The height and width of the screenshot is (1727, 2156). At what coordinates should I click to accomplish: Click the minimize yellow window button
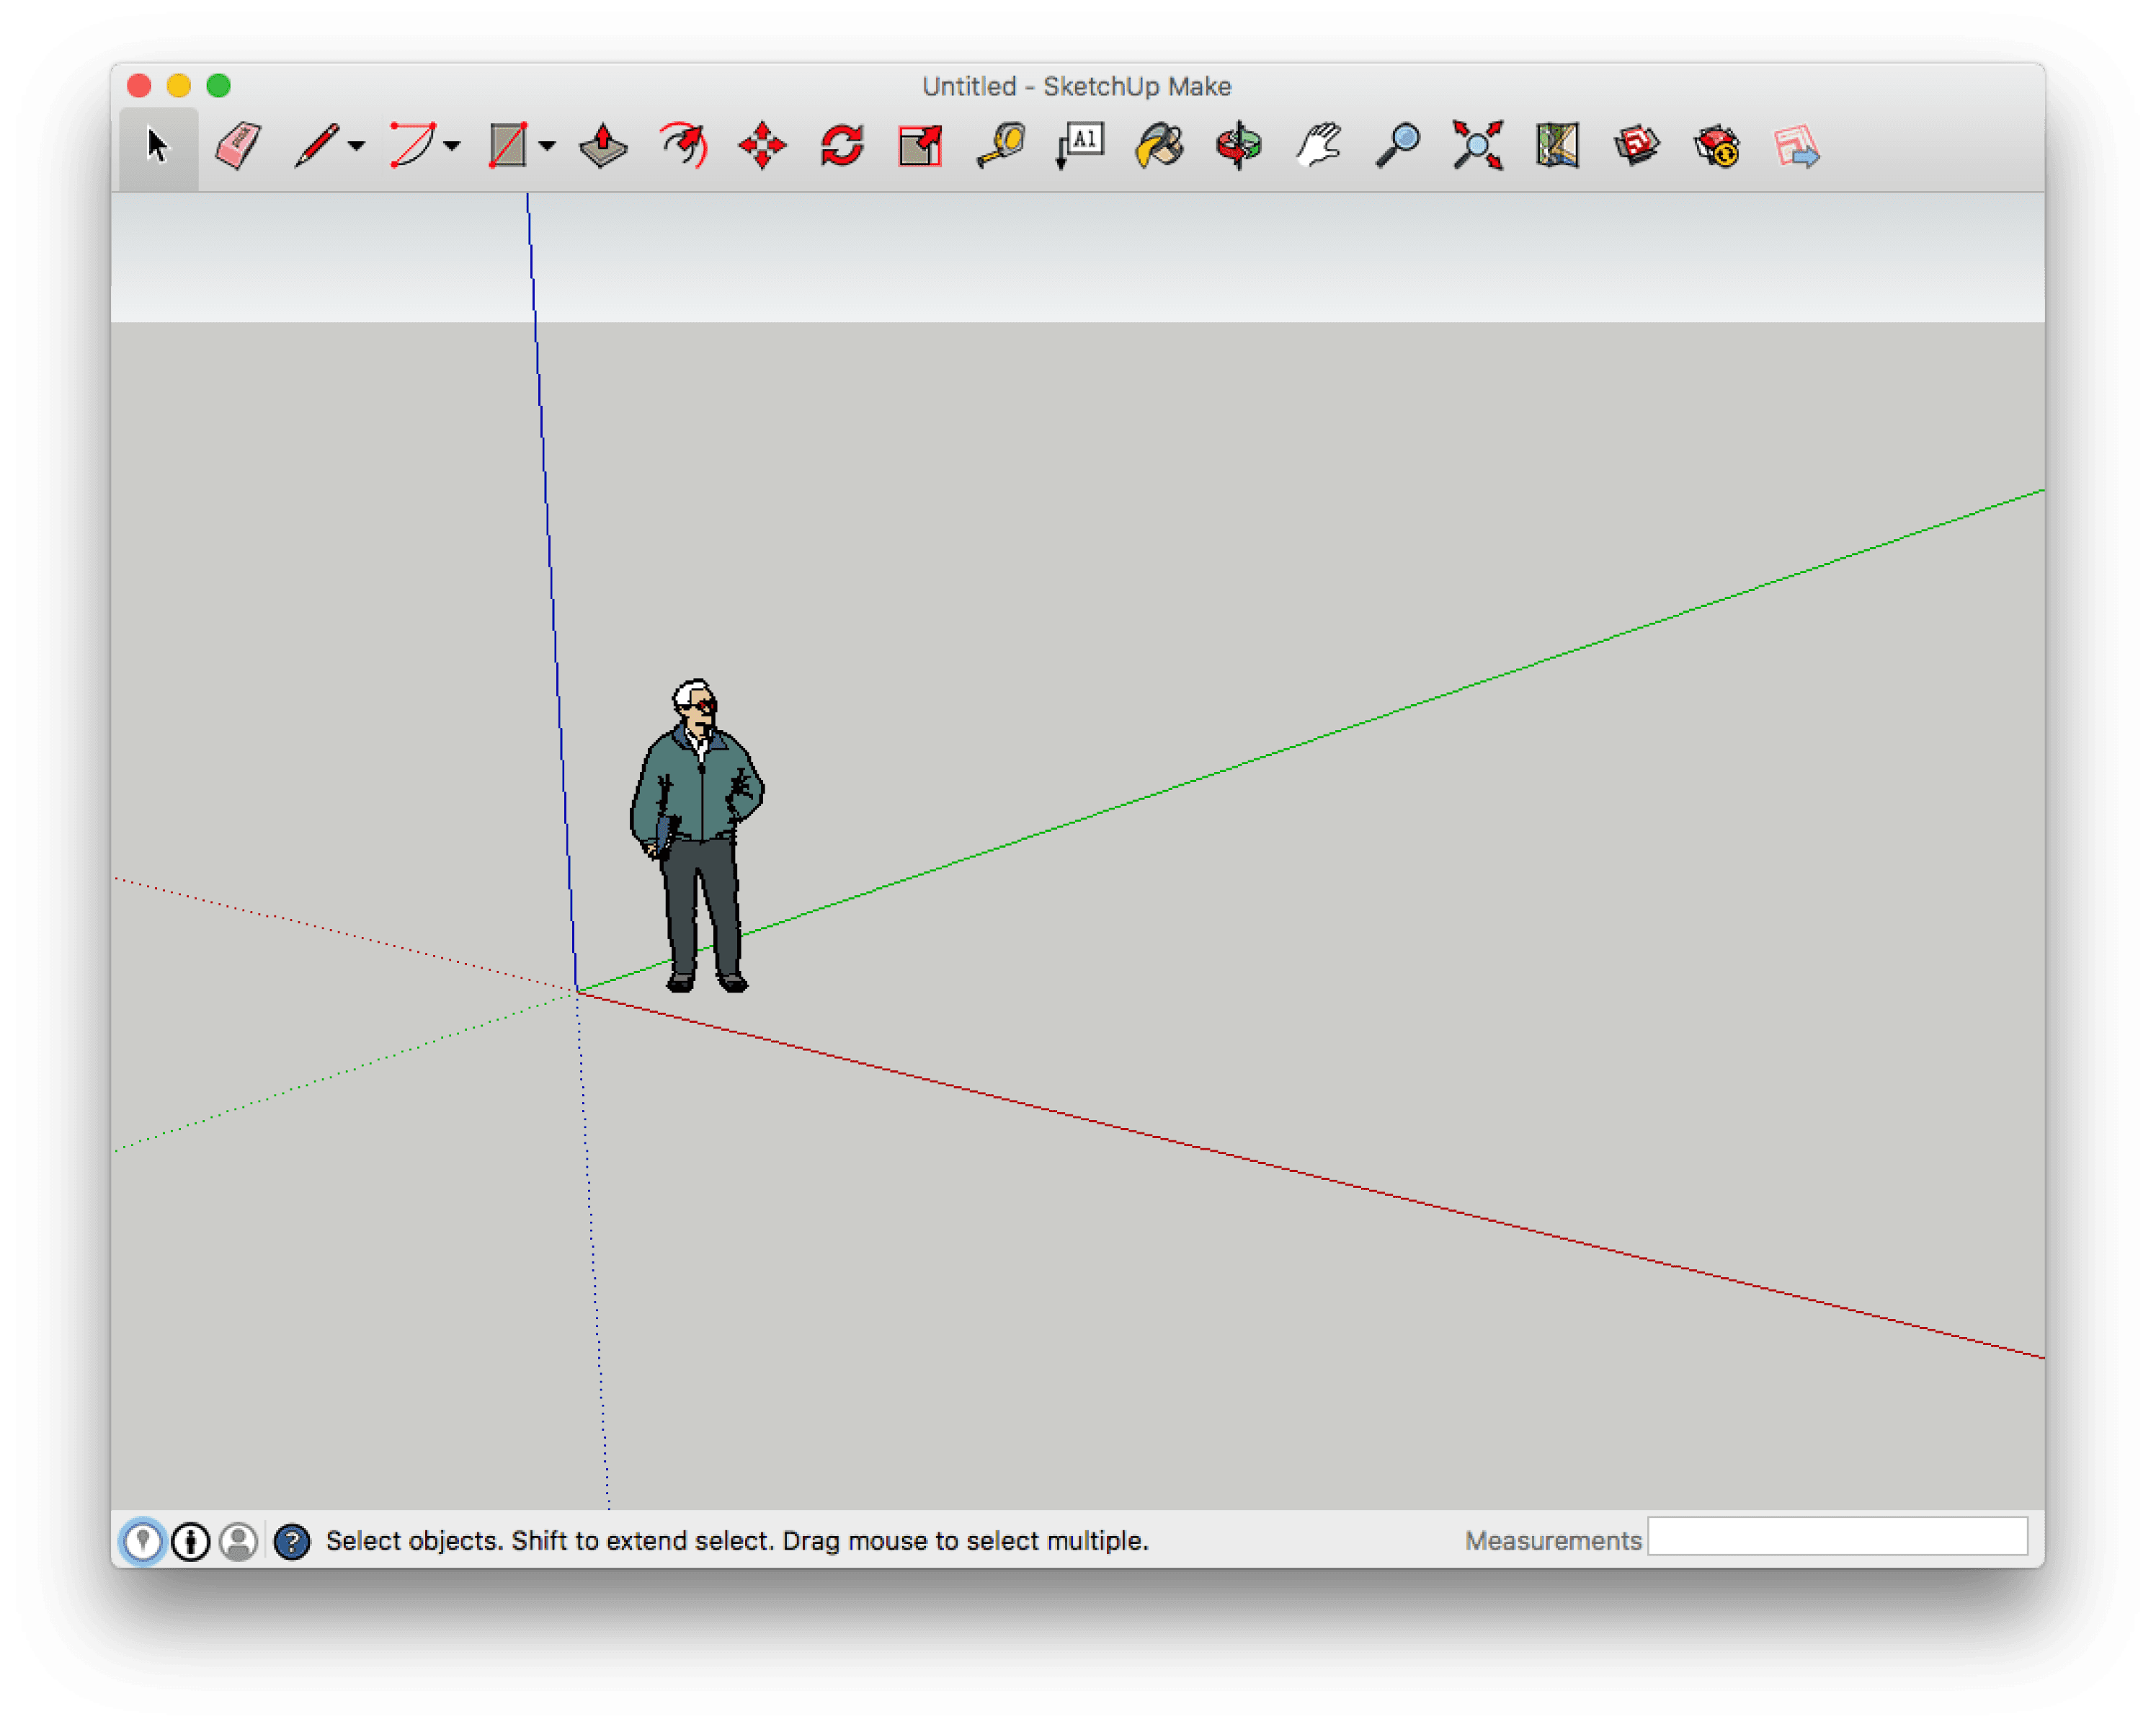tap(179, 85)
